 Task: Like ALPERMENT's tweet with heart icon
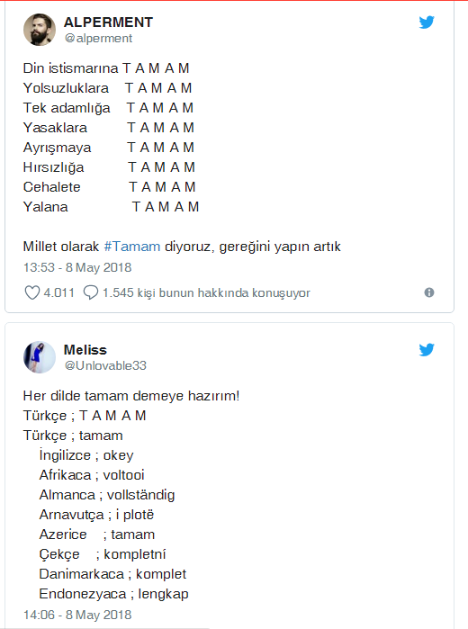[32, 292]
